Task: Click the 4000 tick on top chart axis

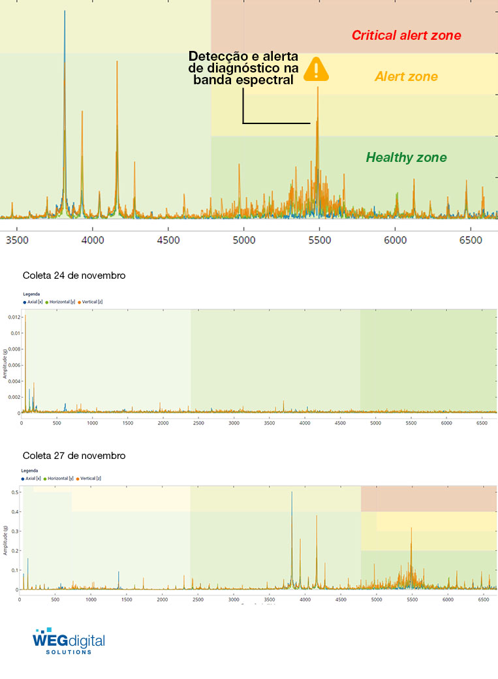Action: 93,240
